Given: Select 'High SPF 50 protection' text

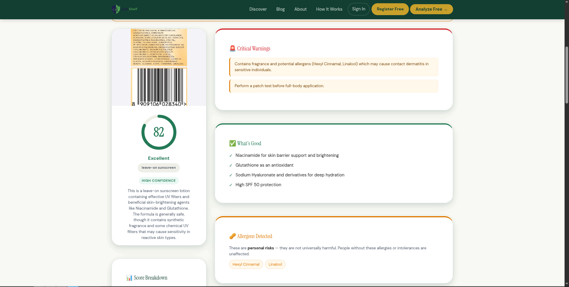Looking at the screenshot, I should pos(258,185).
